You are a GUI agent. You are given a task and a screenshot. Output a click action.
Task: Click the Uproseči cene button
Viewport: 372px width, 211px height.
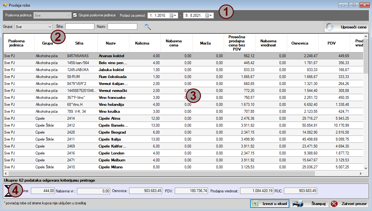click(x=346, y=27)
